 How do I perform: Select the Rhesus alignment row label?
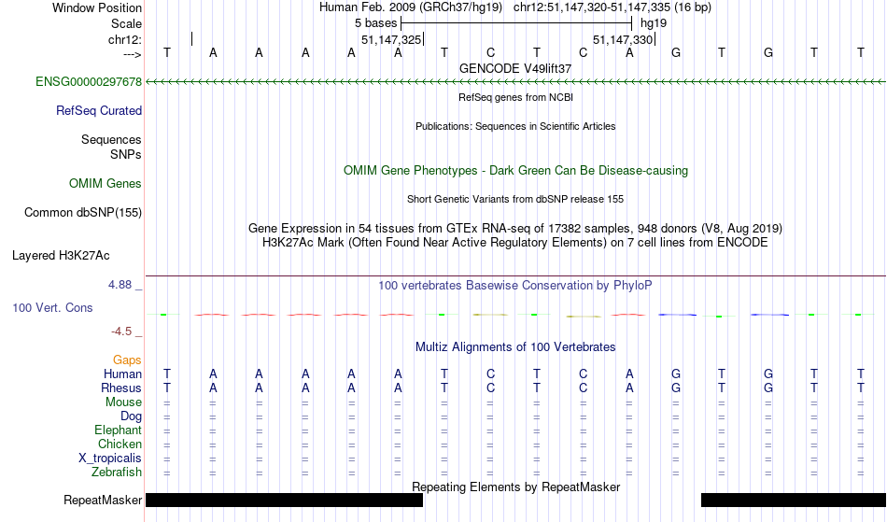(121, 388)
